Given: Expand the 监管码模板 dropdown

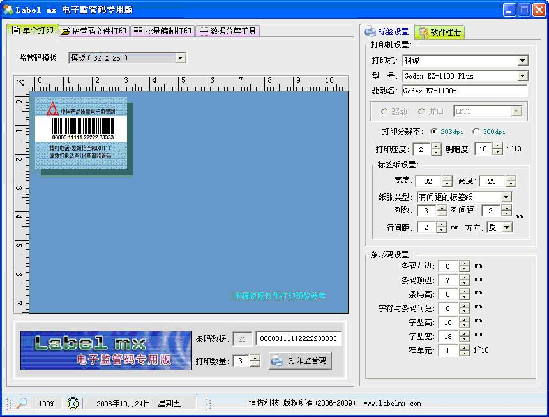Looking at the screenshot, I should pos(180,57).
